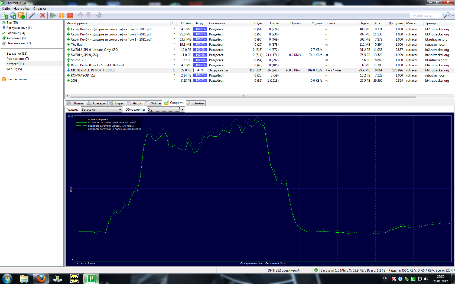Click the search magnifier icon

pyautogui.click(x=446, y=15)
